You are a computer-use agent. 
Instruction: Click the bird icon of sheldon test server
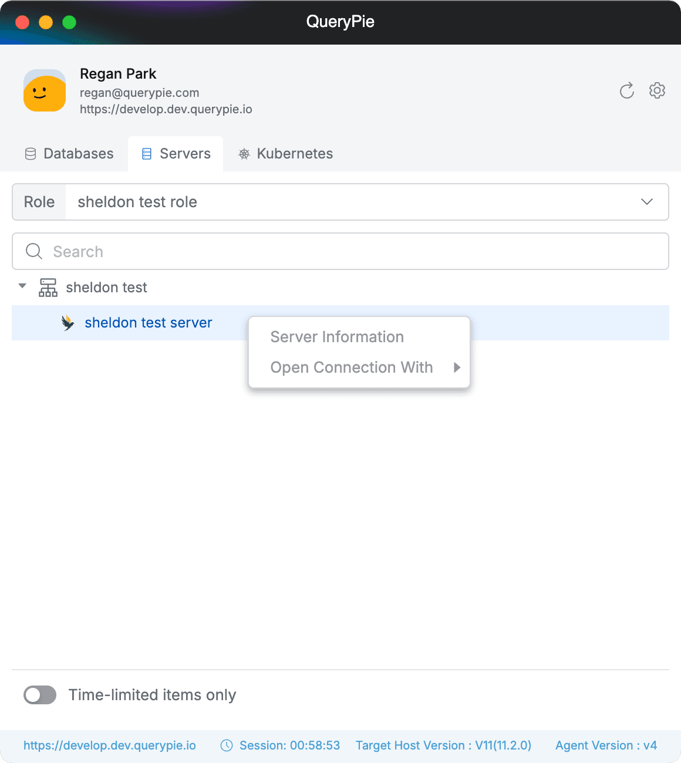(x=68, y=323)
